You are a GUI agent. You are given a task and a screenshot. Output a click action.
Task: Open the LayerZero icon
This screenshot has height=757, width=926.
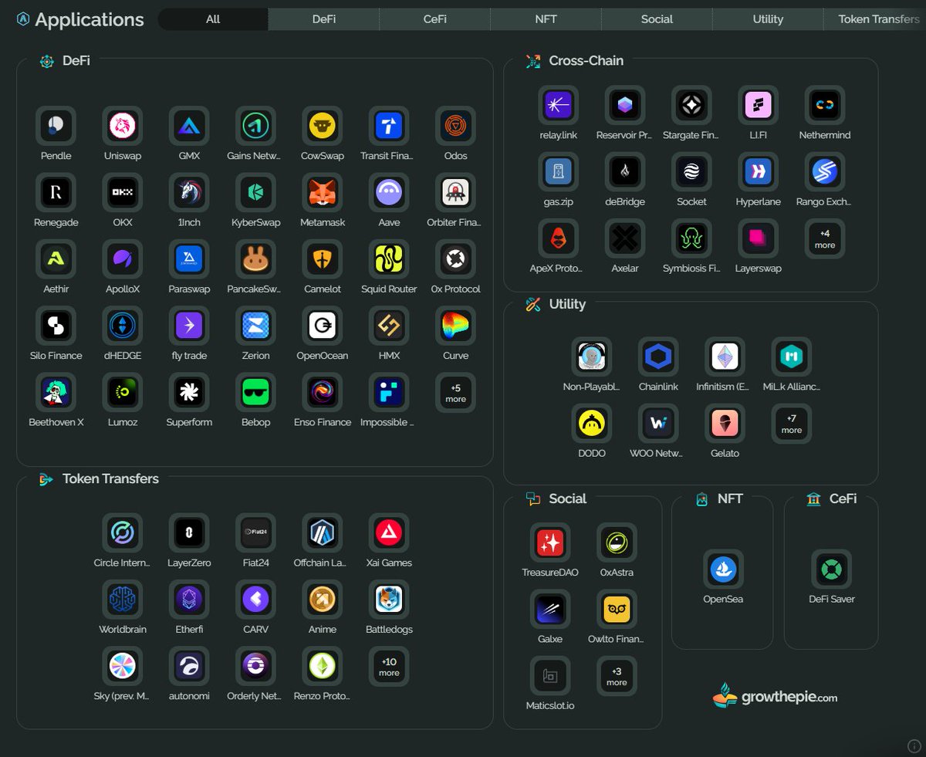coord(189,532)
